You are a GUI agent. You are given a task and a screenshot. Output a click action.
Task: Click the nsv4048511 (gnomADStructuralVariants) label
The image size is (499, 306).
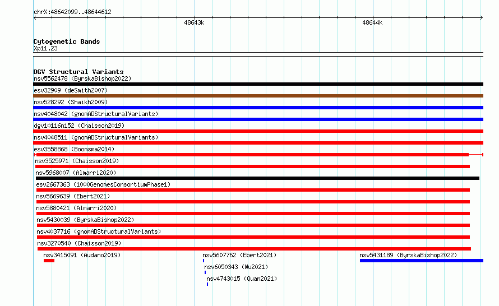[x=96, y=137]
